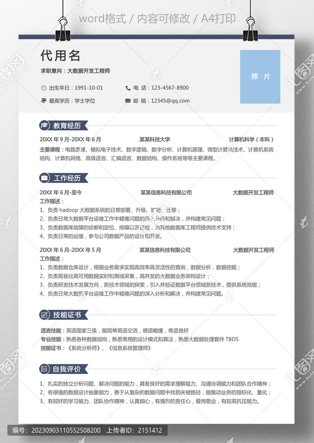Click the hadoop 大数据系统 duty line

click(110, 210)
